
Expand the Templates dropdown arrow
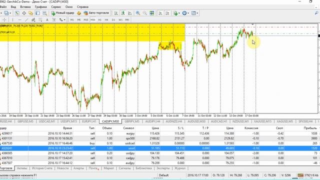(x=197, y=13)
